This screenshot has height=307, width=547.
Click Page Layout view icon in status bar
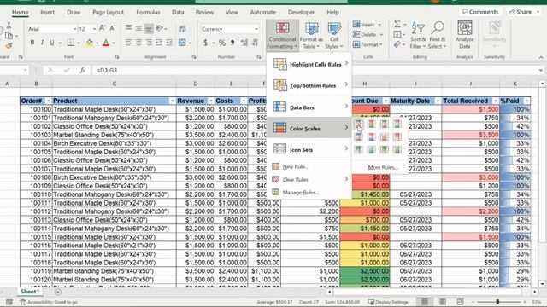point(443,302)
